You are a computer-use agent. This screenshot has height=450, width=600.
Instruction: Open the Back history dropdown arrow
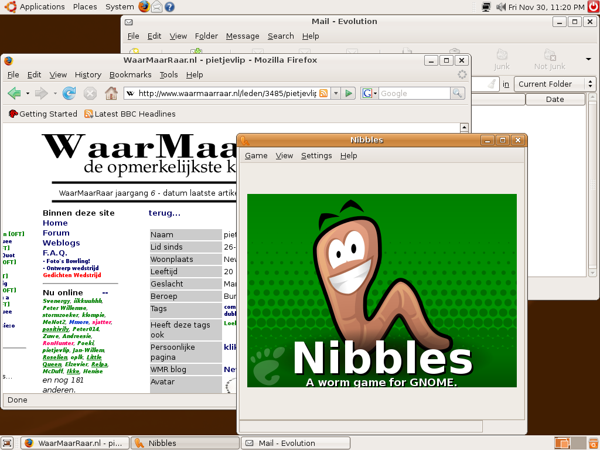coord(28,93)
